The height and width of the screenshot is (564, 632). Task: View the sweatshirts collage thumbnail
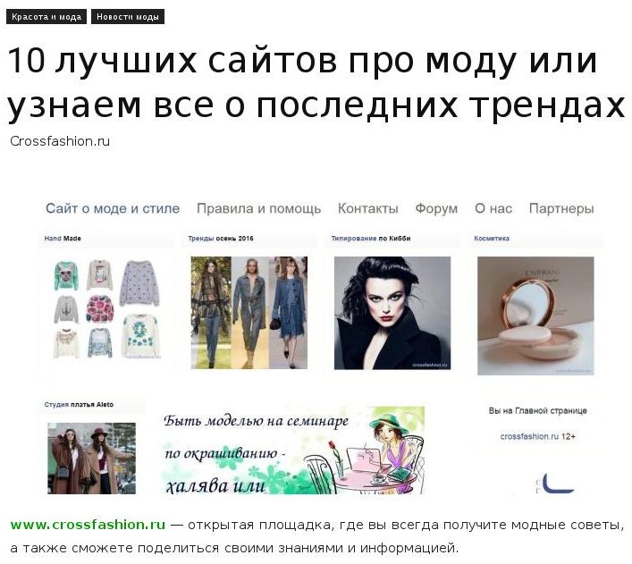107,309
